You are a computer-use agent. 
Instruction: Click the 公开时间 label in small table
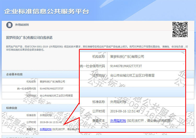[x=31, y=122]
